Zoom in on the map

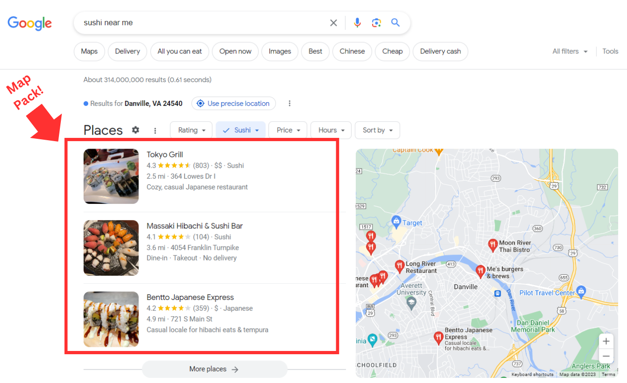click(x=606, y=342)
